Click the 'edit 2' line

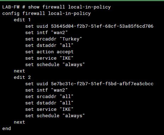click(x=22, y=77)
